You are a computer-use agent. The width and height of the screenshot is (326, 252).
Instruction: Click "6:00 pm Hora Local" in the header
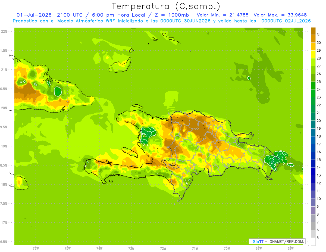coord(119,15)
